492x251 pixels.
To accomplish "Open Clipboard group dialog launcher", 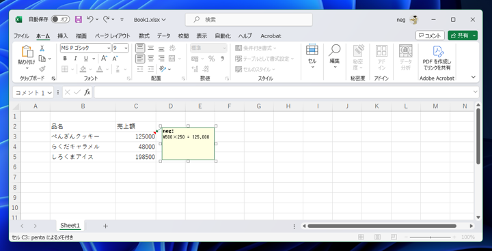I will coord(53,78).
